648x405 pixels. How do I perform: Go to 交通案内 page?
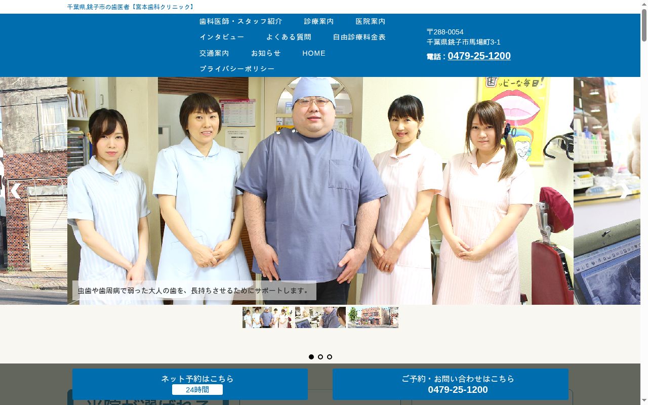[214, 53]
